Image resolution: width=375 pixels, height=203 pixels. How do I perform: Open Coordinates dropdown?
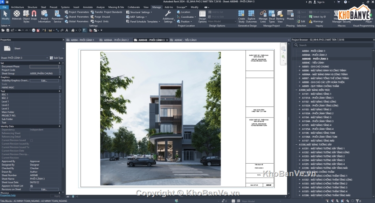click(x=186, y=17)
